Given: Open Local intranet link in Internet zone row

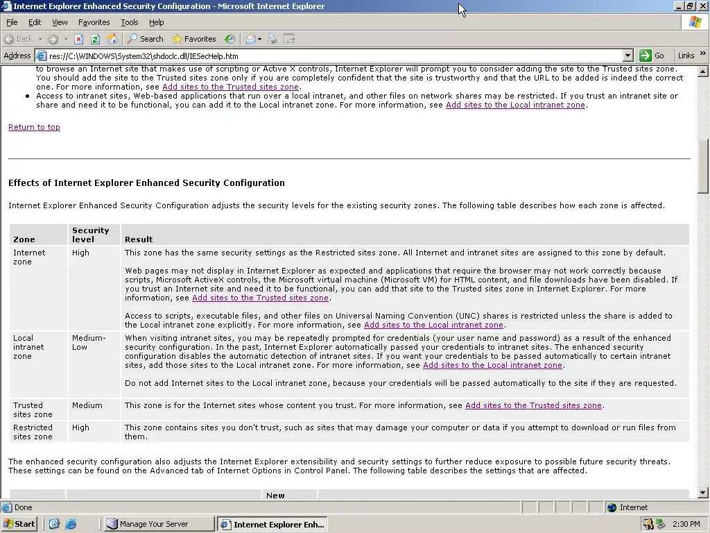Looking at the screenshot, I should tap(434, 325).
